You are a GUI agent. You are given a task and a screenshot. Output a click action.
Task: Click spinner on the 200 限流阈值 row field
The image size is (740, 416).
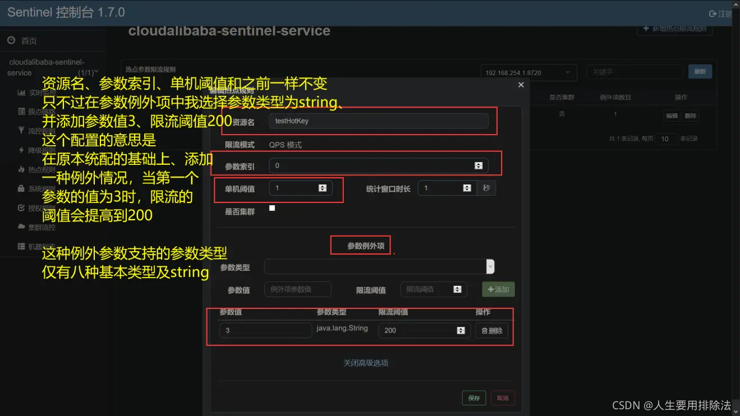click(461, 330)
